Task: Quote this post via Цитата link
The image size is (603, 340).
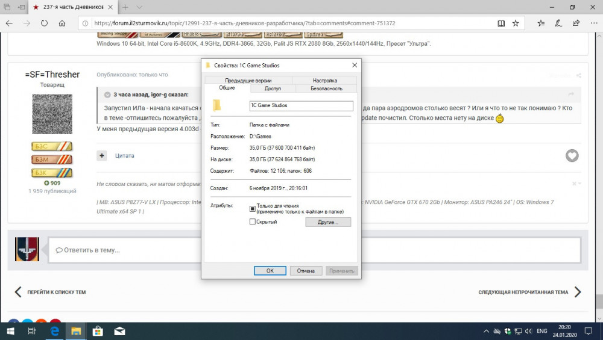Action: [x=125, y=155]
